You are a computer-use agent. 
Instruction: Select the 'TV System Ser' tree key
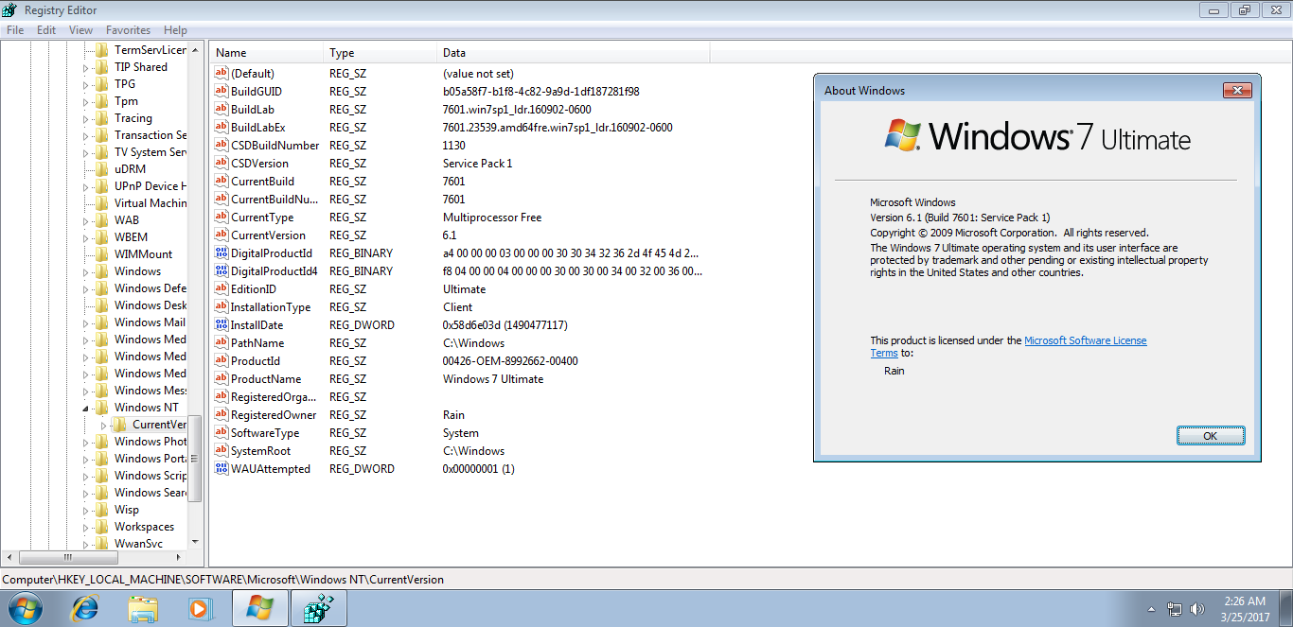pos(150,152)
